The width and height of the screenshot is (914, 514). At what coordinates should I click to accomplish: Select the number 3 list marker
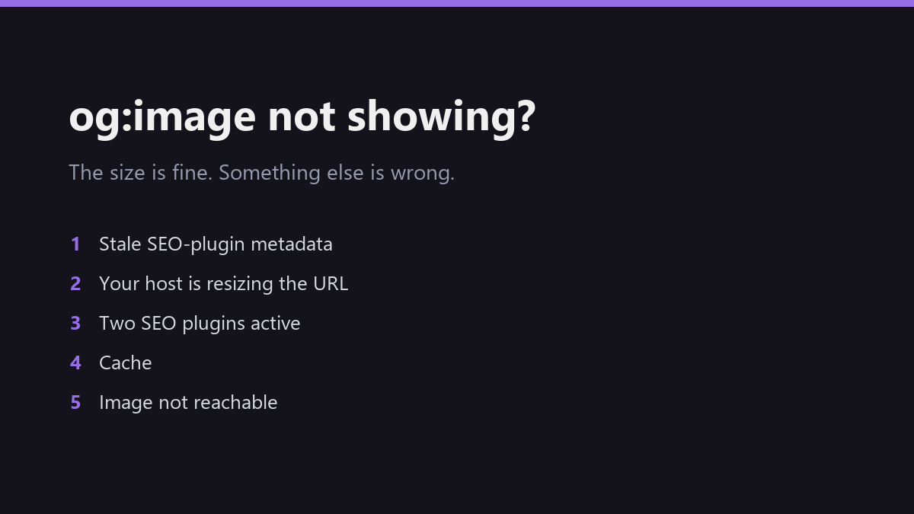coord(75,323)
